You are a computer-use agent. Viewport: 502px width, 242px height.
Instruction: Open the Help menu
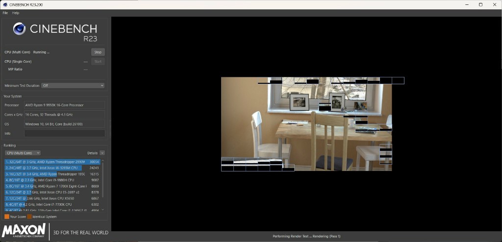click(16, 13)
